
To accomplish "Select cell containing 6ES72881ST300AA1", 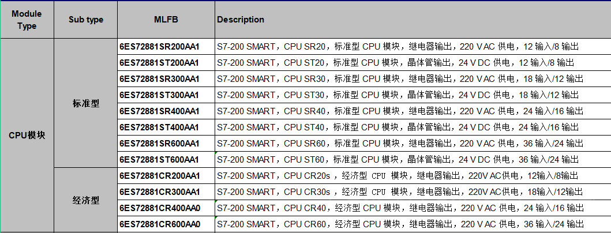I will pos(159,95).
